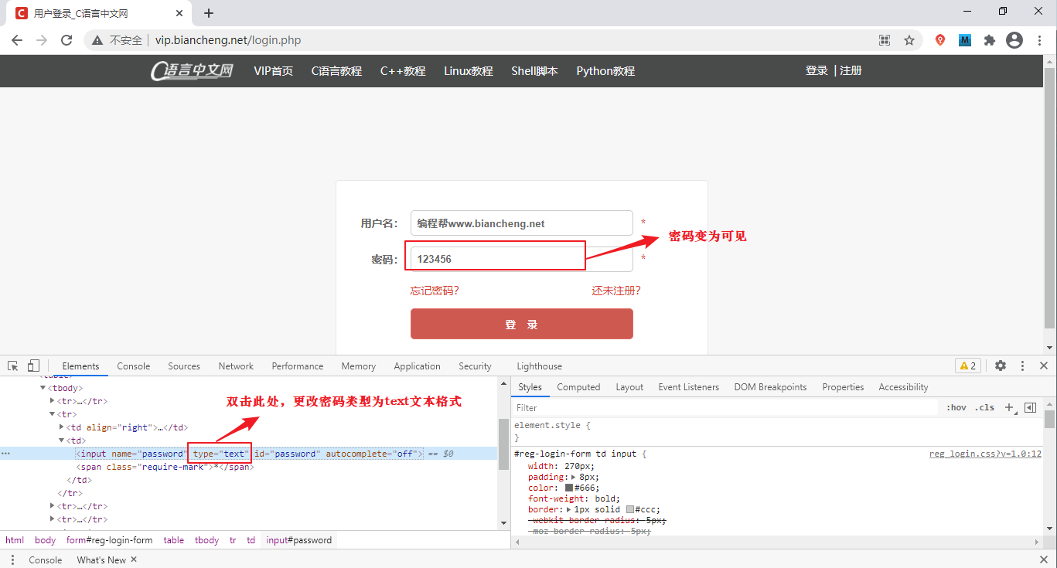Click the 还未注册? link
The width and height of the screenshot is (1057, 568).
616,291
